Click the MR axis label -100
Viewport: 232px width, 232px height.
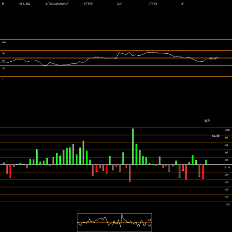227,205
